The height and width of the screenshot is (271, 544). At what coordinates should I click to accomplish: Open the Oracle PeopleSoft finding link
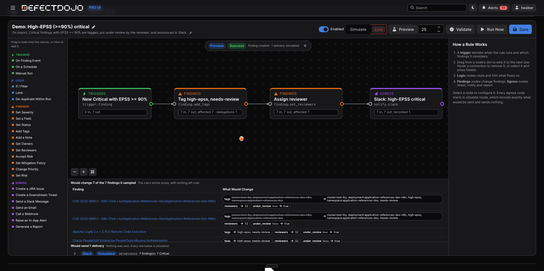click(x=120, y=240)
